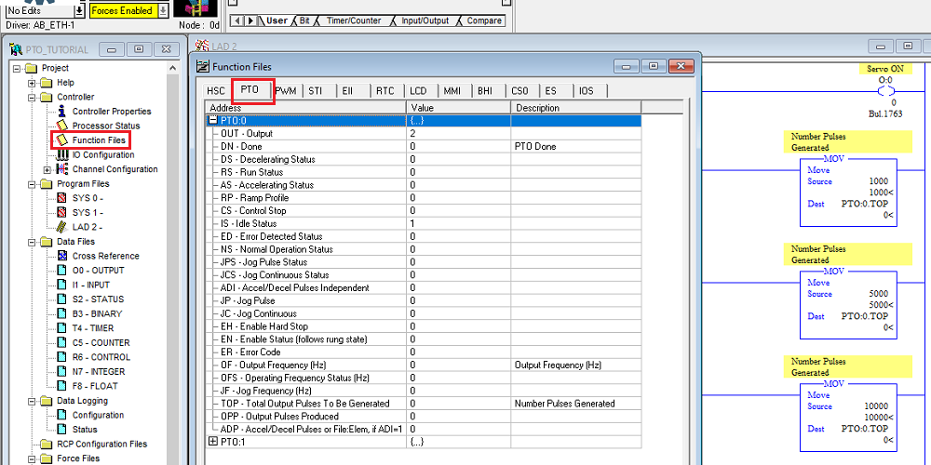Switch to the HSC function file tab
The width and height of the screenshot is (931, 465).
pyautogui.click(x=216, y=91)
